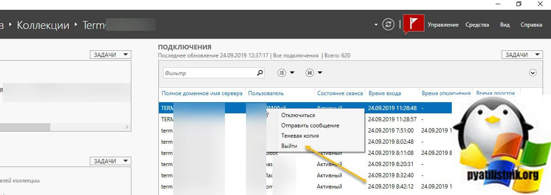Open the top-left panel ЗАДАЧИ dropdown
This screenshot has height=195, width=551.
click(x=110, y=55)
